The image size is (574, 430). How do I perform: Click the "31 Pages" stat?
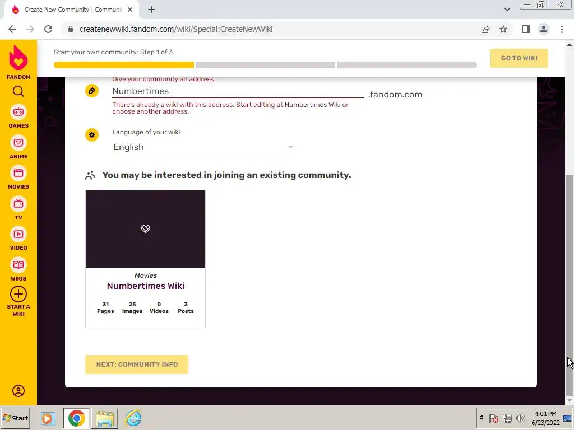105,307
